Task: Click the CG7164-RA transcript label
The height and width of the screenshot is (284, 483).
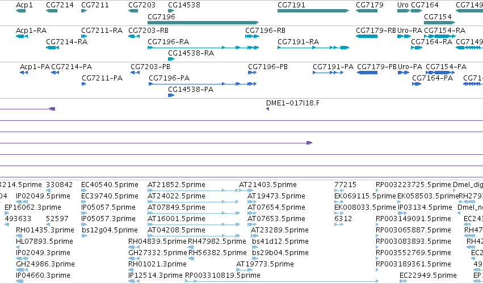Action: (431, 42)
